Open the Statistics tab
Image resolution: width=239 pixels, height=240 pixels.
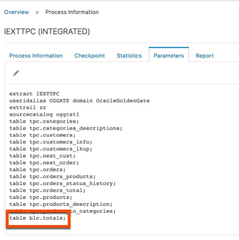129,55
